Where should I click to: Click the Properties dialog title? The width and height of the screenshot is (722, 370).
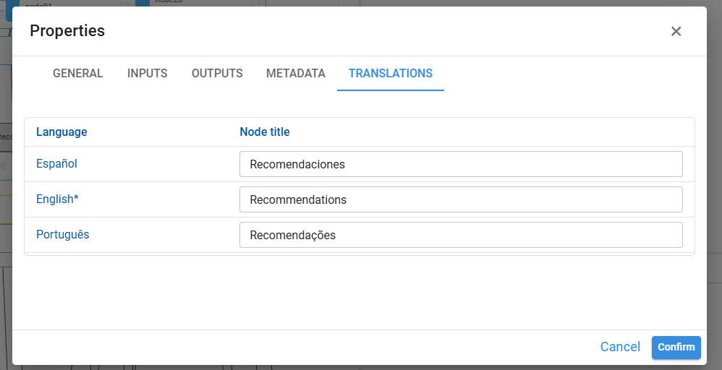point(67,31)
